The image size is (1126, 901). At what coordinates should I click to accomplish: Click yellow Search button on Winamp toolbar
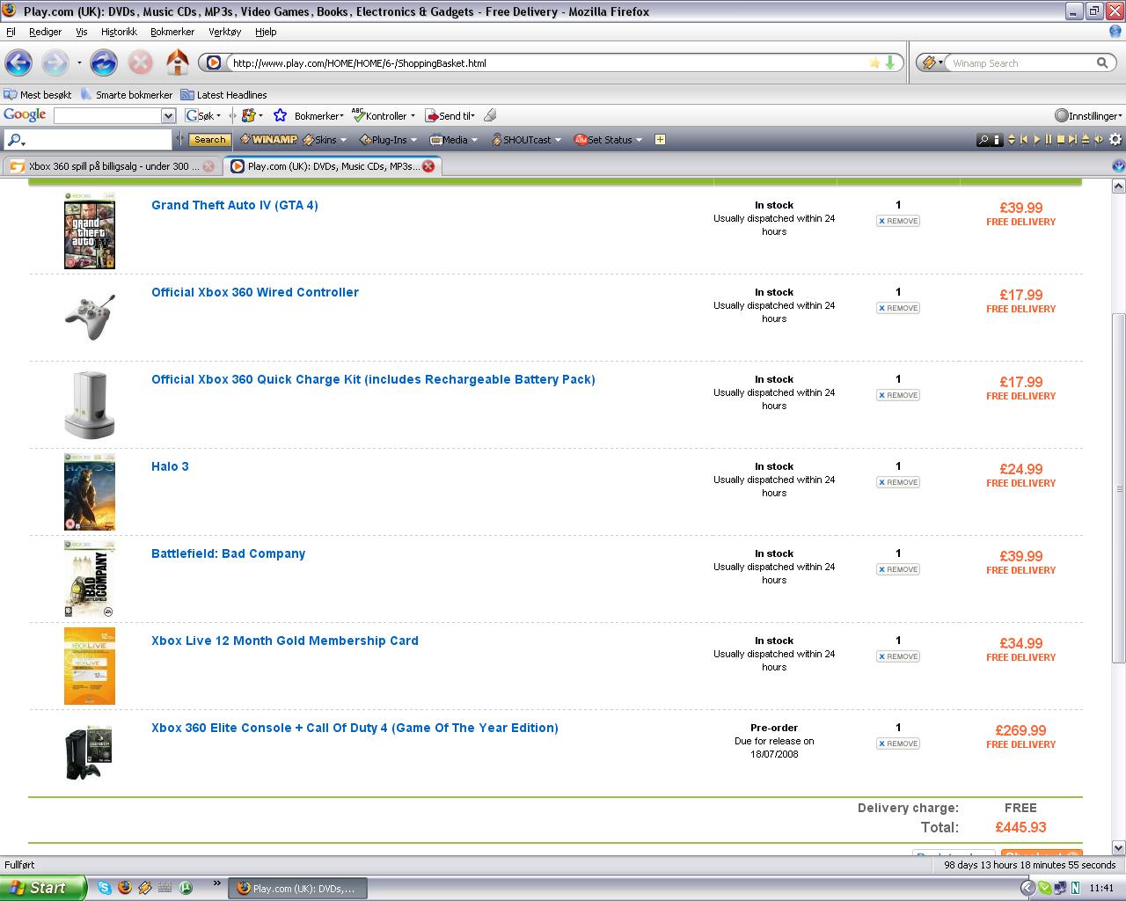tap(209, 139)
